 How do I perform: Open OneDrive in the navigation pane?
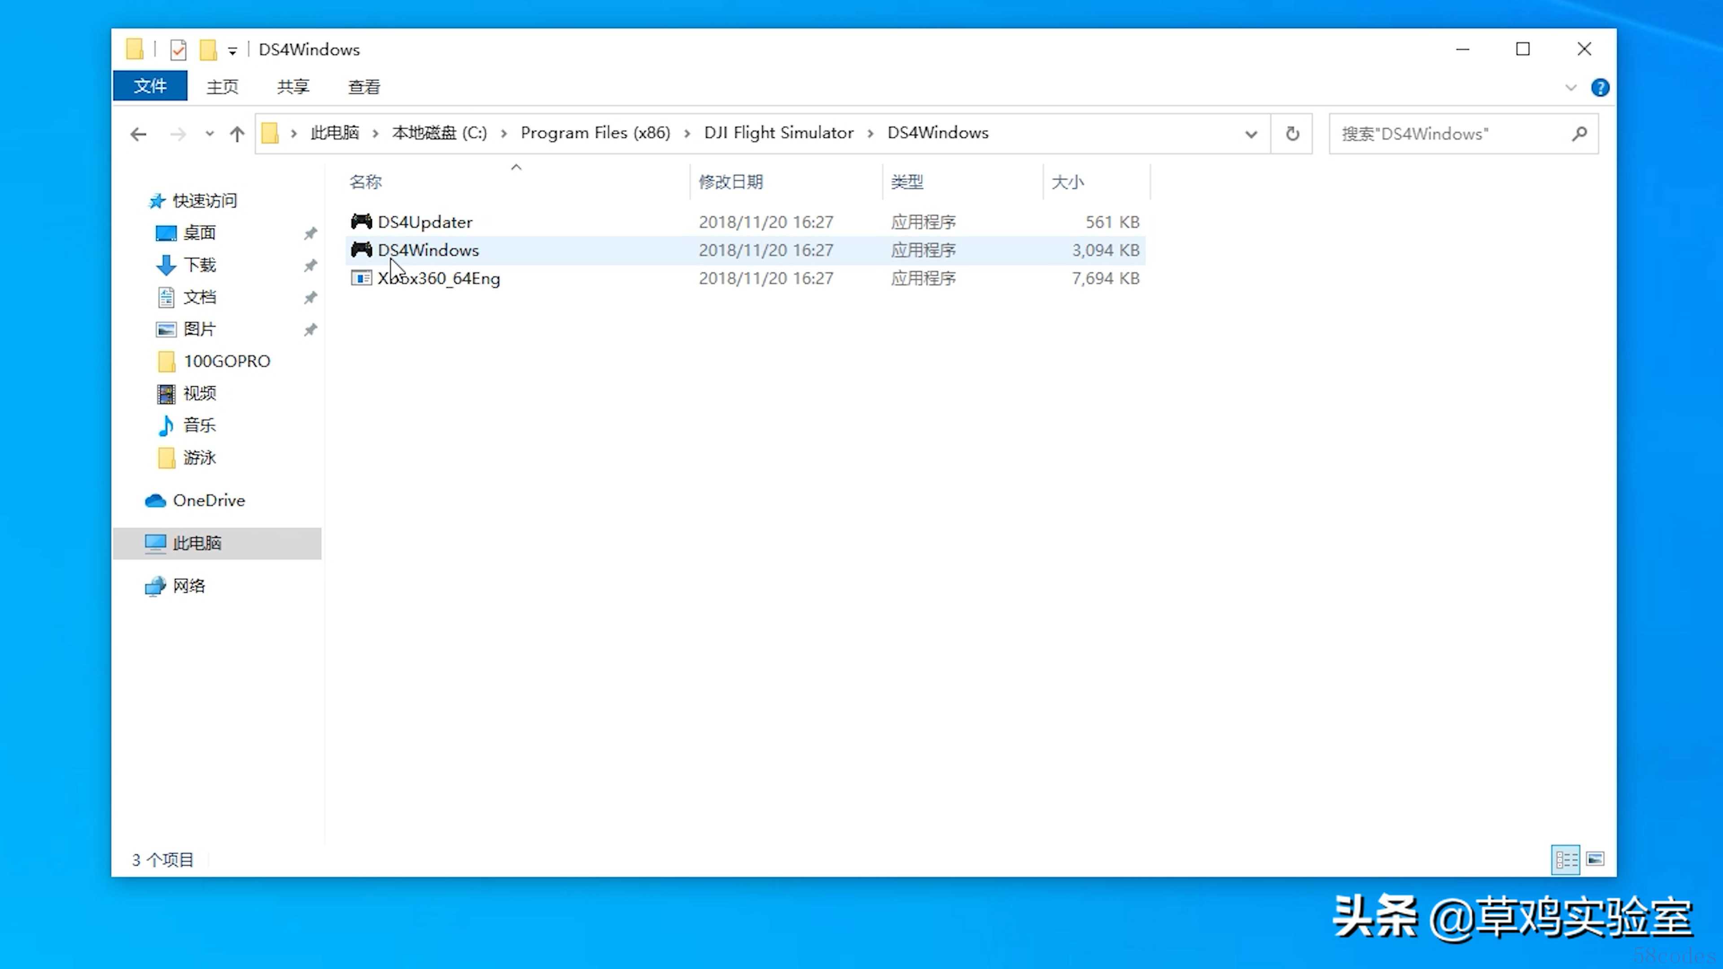(208, 500)
